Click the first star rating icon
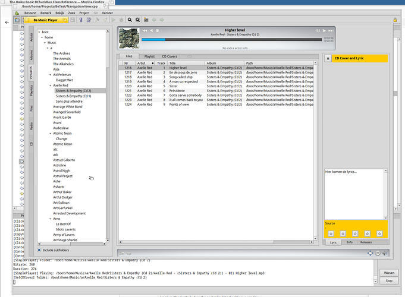405x297 pixels. [331, 233]
